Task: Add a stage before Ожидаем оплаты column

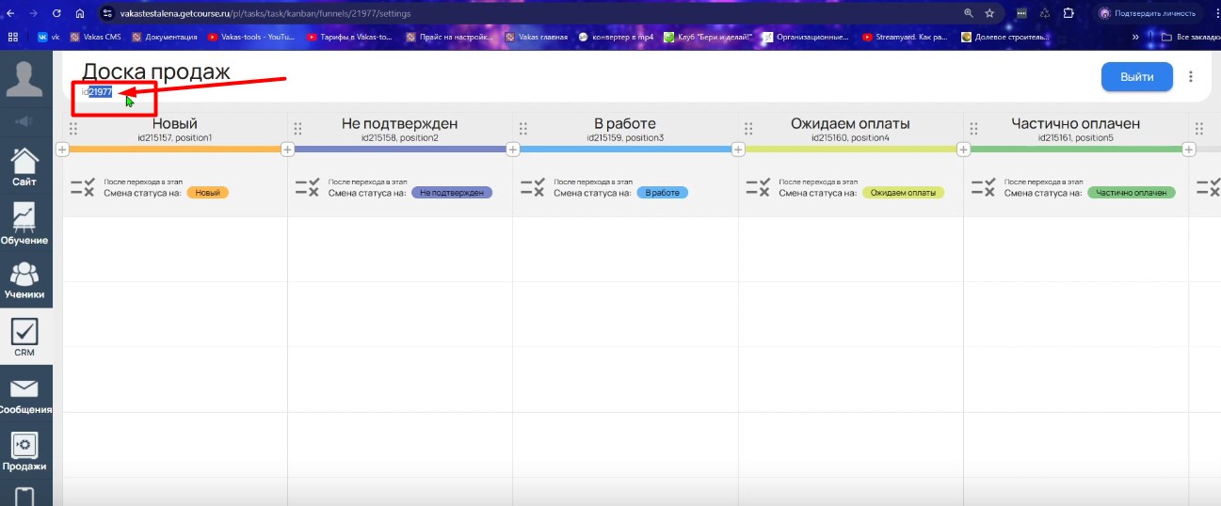Action: [x=738, y=150]
